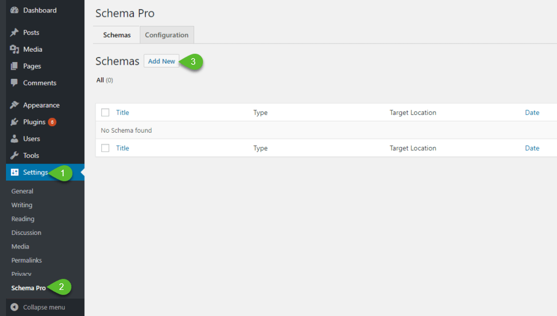The image size is (557, 316).
Task: Sort by Date in the table header
Action: click(x=532, y=113)
